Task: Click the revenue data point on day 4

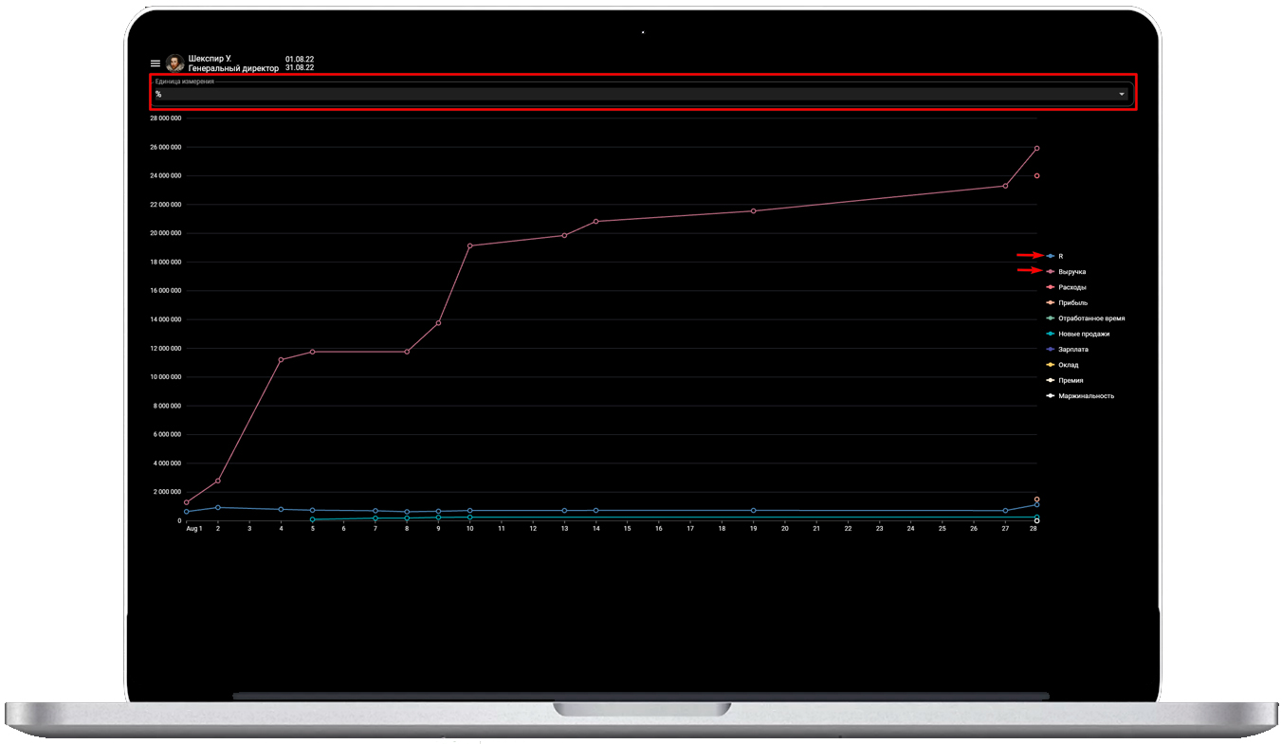Action: [281, 360]
